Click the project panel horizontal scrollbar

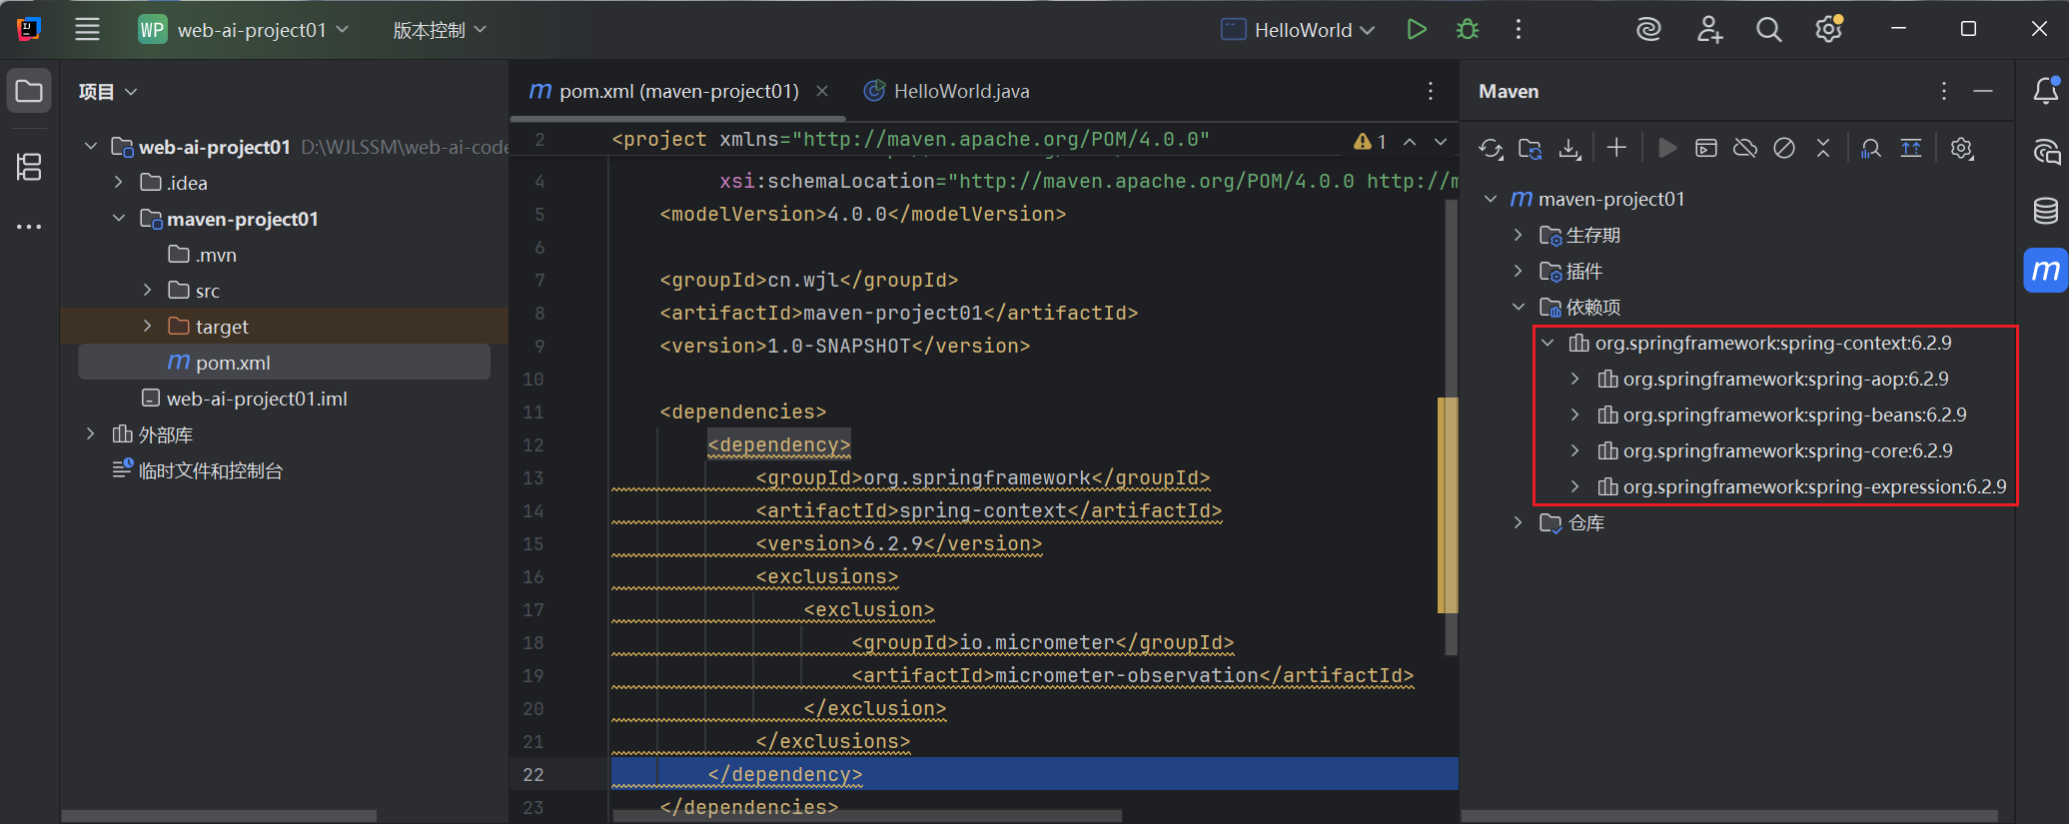pyautogui.click(x=220, y=816)
